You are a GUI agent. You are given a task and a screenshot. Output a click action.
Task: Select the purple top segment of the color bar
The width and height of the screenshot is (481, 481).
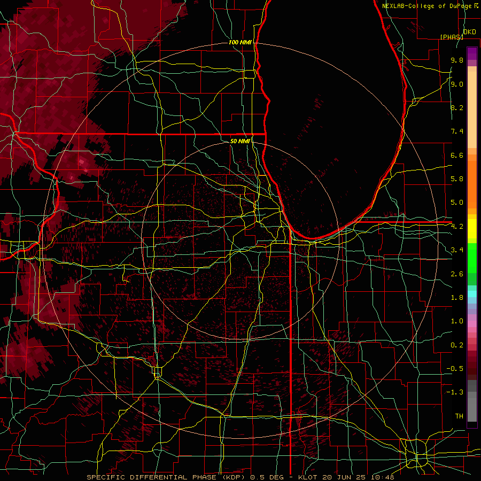pyautogui.click(x=472, y=53)
